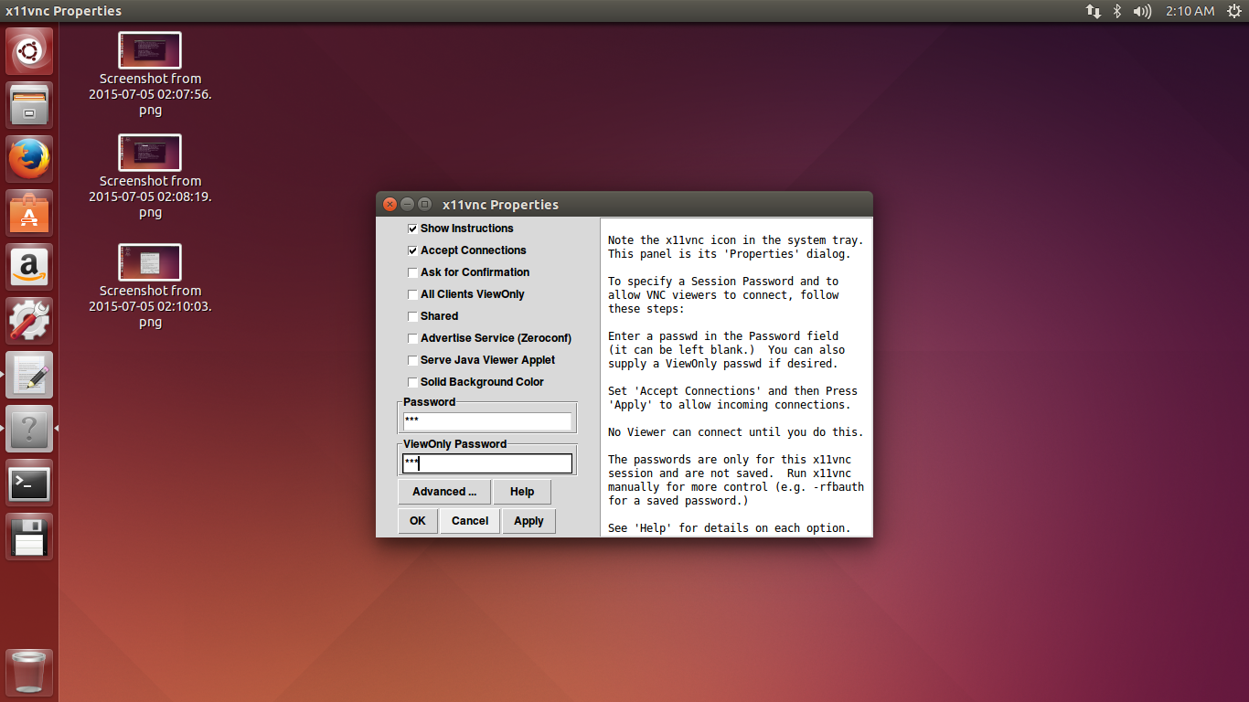
Task: Apply the x11vnc settings
Action: (528, 521)
